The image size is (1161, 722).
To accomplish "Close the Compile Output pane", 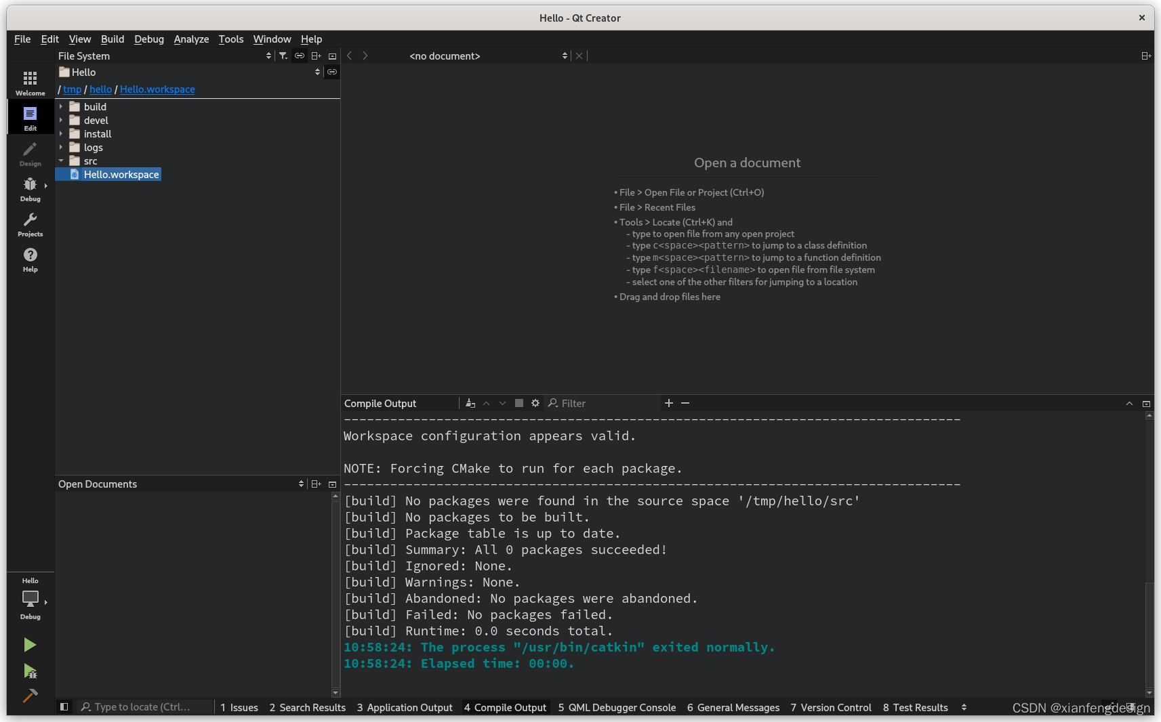I will tap(1146, 404).
